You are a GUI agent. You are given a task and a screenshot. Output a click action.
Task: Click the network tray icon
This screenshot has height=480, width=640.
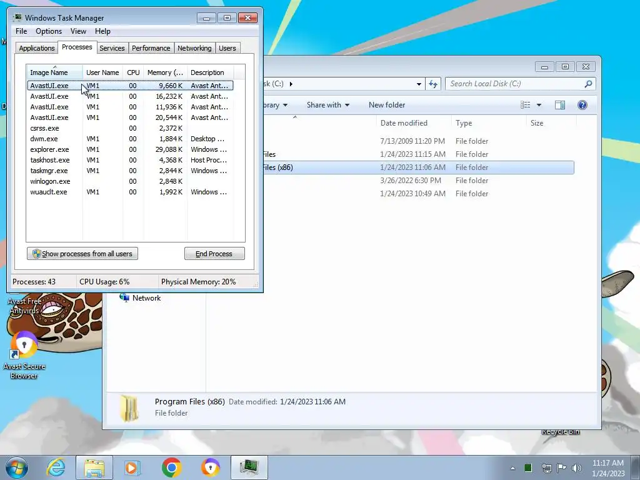546,467
